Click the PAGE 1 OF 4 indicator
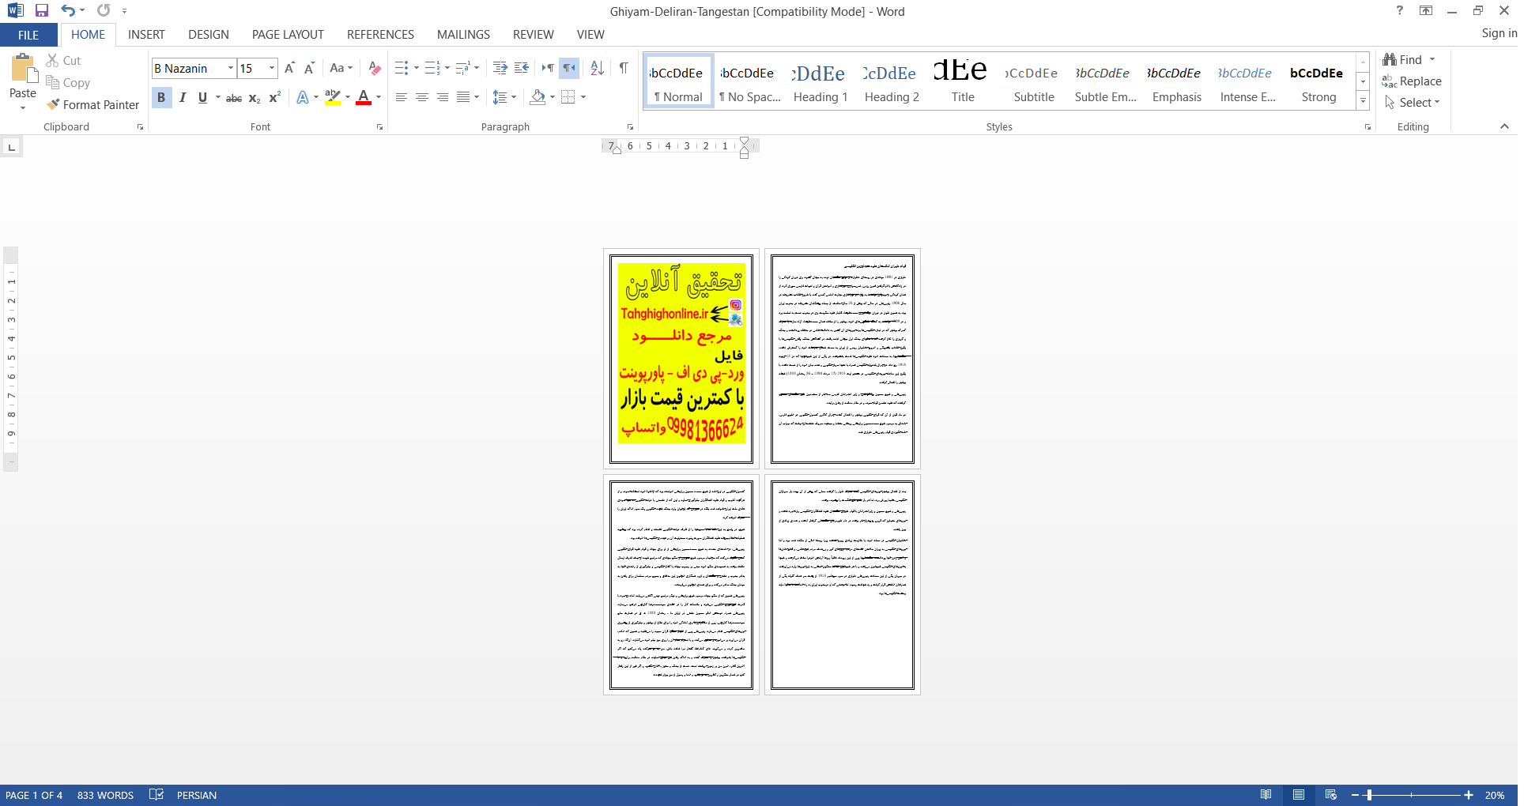 pyautogui.click(x=34, y=795)
